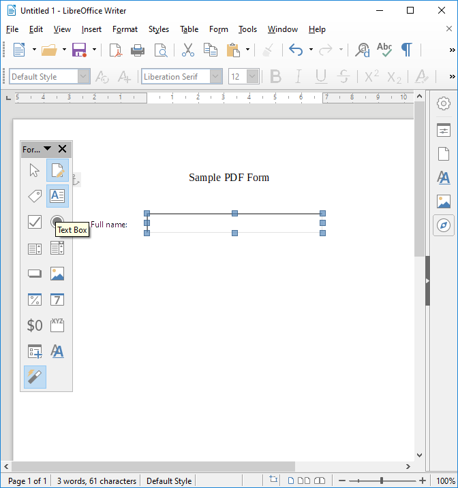Pick the Push Button form control
Viewport: 458px width, 488px height.
(35, 274)
